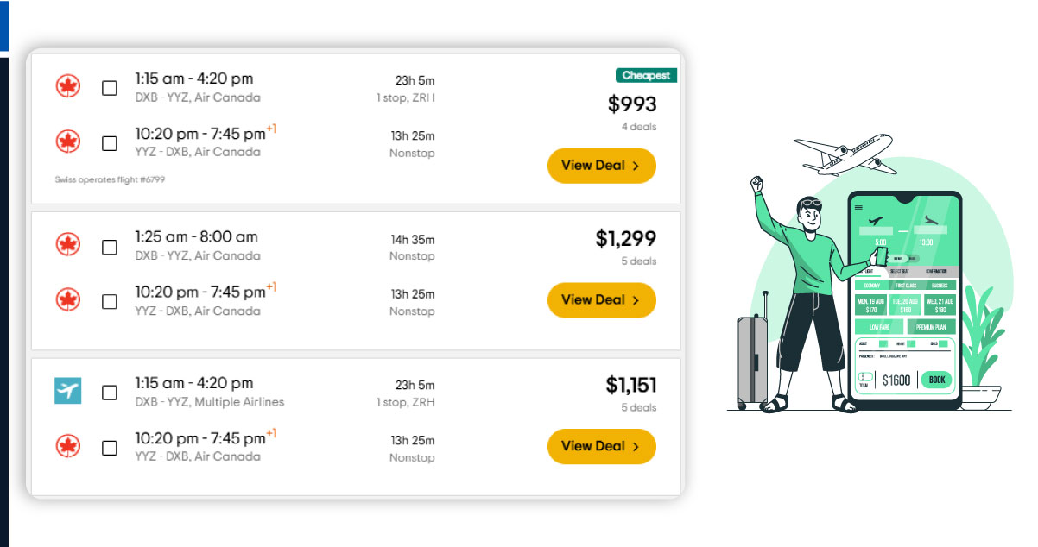Check the 1:15 am Air Canada flight checkbox
The width and height of the screenshot is (1038, 547).
tap(110, 88)
